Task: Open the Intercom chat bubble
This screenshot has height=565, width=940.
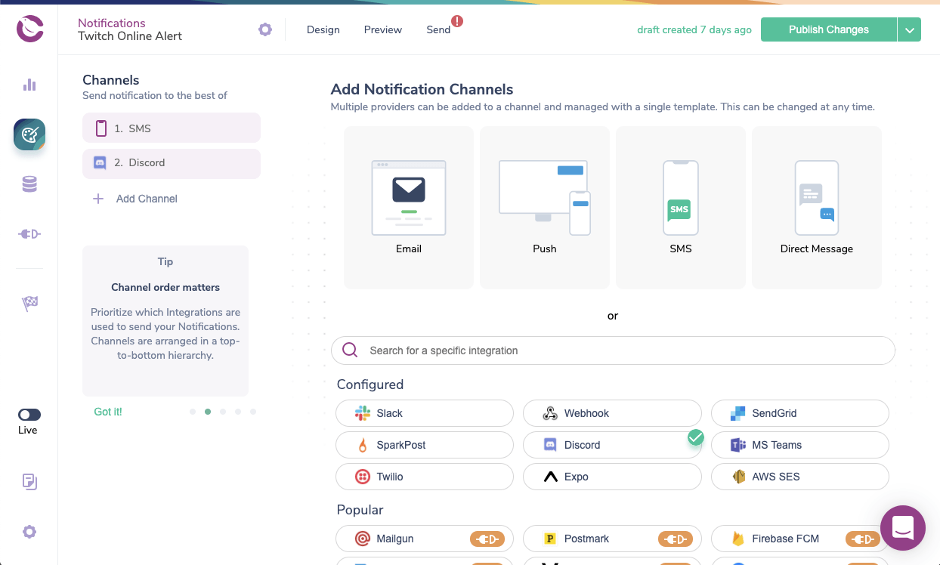Action: click(903, 528)
